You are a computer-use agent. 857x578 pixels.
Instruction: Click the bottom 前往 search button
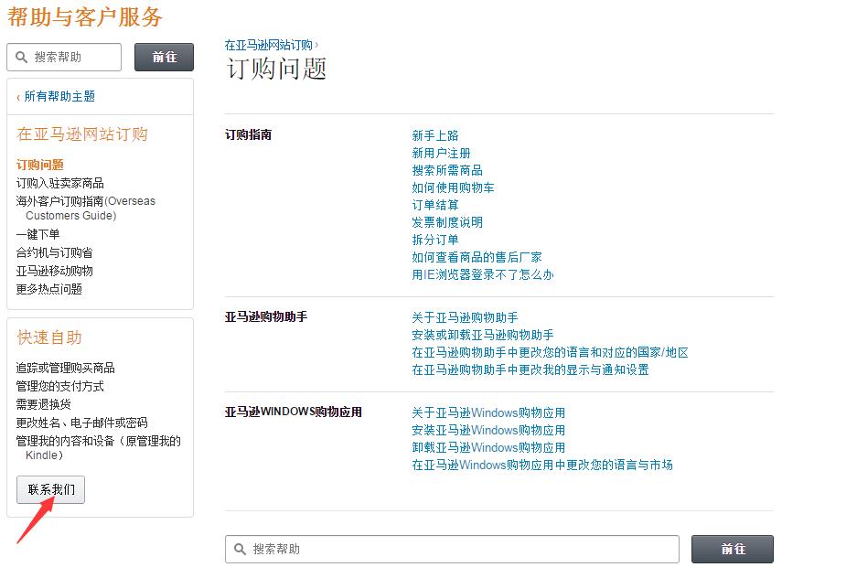[733, 549]
